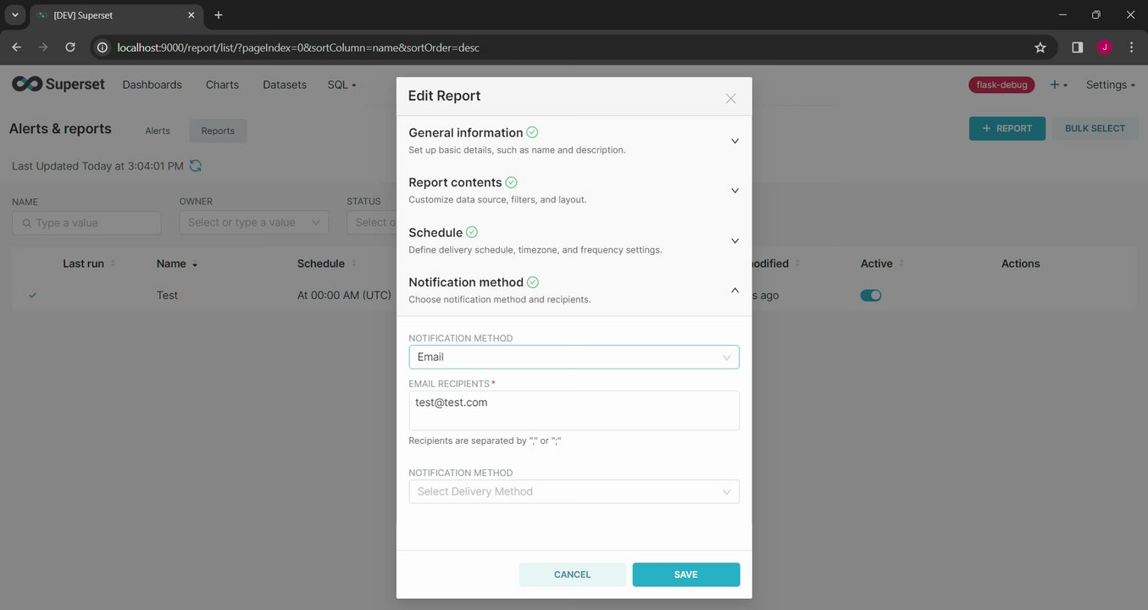The height and width of the screenshot is (610, 1148).
Task: Open the Email notification method dropdown
Action: (x=574, y=357)
